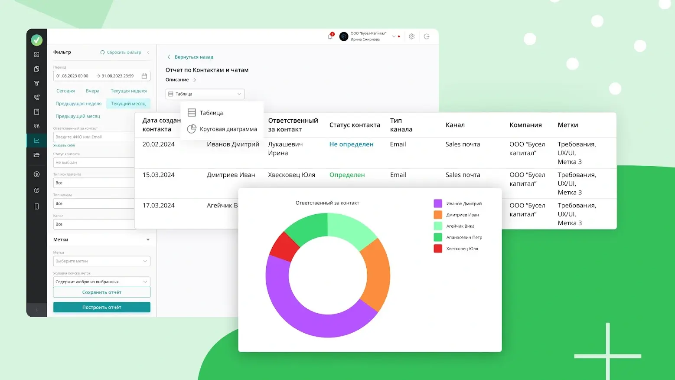Open the help question mark icon in sidebar
The height and width of the screenshot is (380, 675).
(x=37, y=190)
